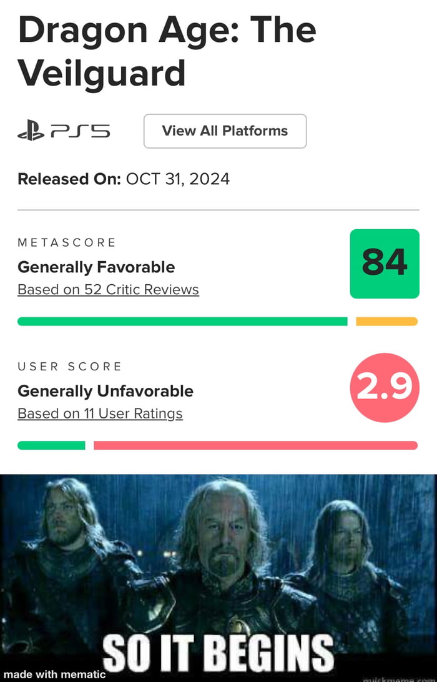Viewport: 437px width, 682px height.
Task: Click the green 84 Metascore badge
Action: pos(385,264)
